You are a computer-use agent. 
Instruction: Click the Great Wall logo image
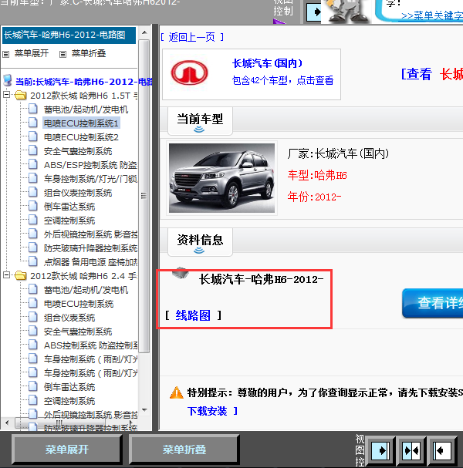click(189, 72)
